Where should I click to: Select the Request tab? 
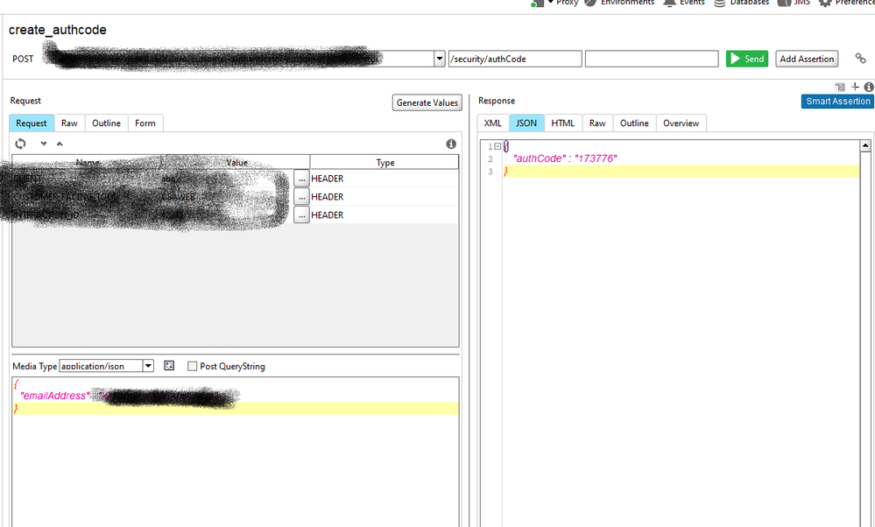[32, 123]
